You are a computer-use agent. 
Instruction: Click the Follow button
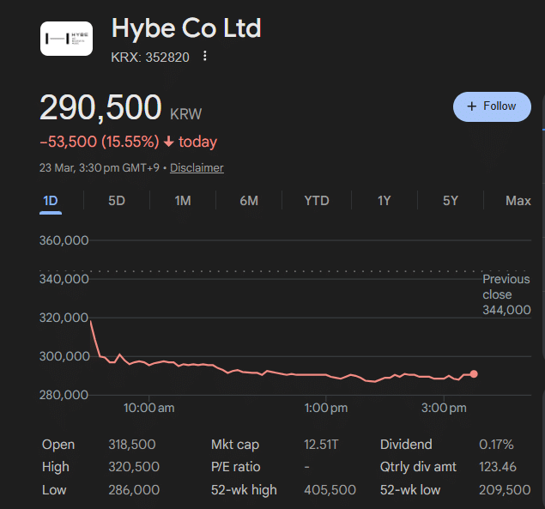pyautogui.click(x=492, y=106)
